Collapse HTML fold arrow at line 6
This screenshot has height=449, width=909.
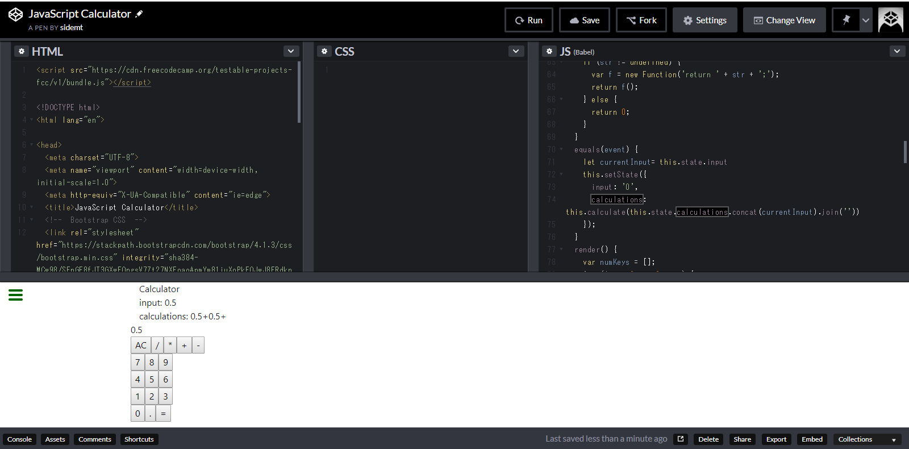click(31, 145)
